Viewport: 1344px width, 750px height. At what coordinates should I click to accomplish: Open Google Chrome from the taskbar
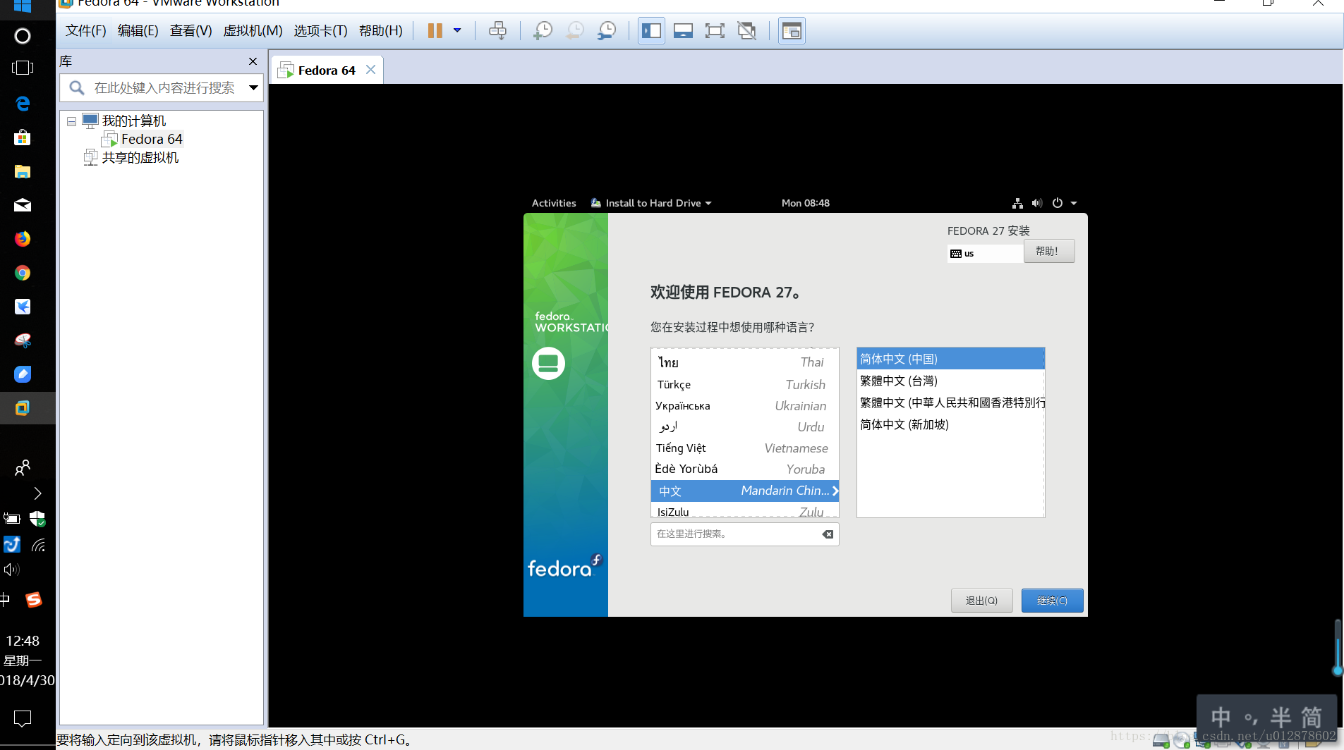coord(23,273)
